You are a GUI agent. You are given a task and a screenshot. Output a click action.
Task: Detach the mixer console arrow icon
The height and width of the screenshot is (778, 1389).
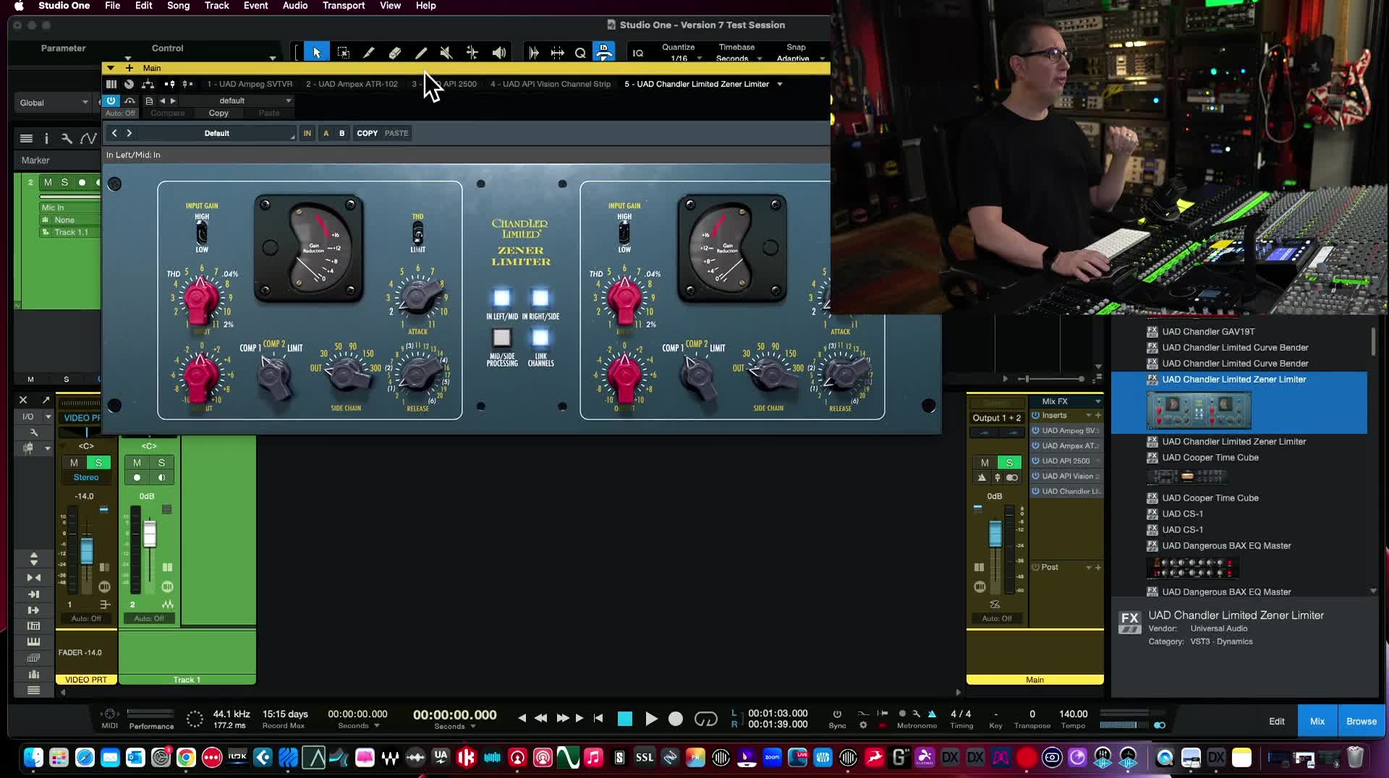(46, 400)
